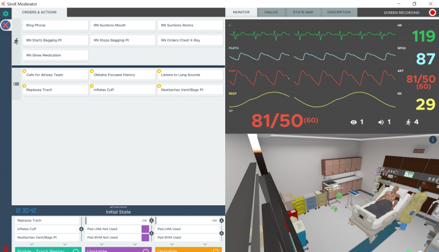Screen dimensions: 439x252
Task: Click the Ring Phone button
Action: point(55,25)
